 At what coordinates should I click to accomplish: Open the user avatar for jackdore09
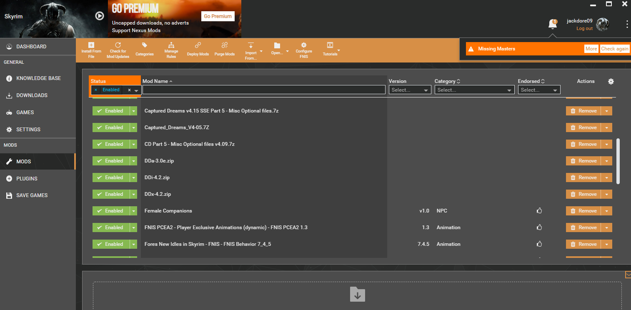602,25
